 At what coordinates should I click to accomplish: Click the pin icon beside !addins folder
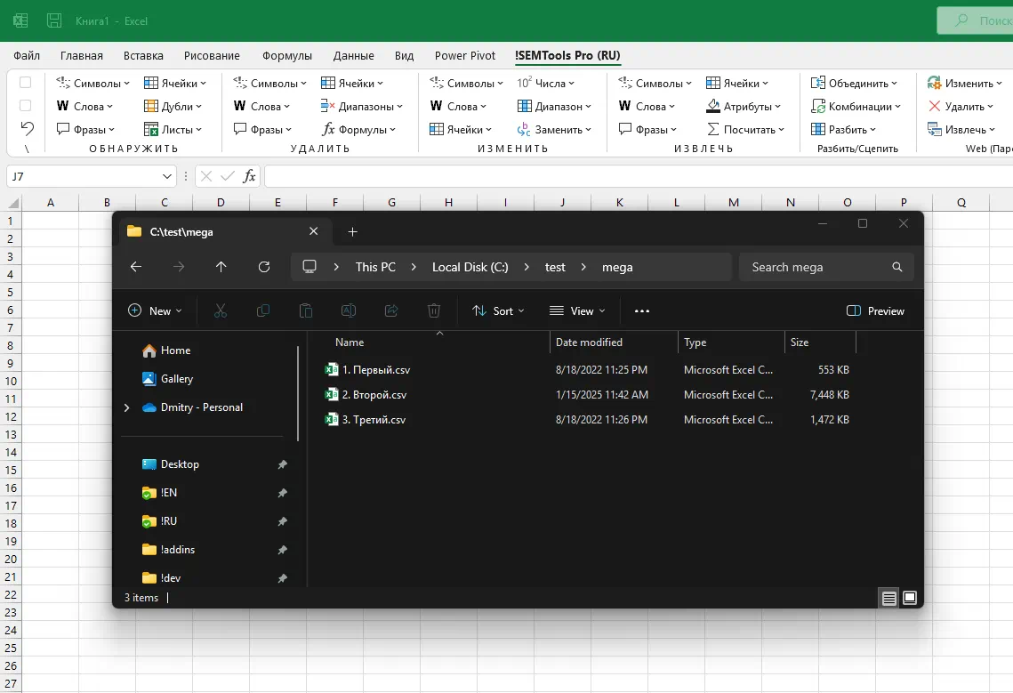282,550
